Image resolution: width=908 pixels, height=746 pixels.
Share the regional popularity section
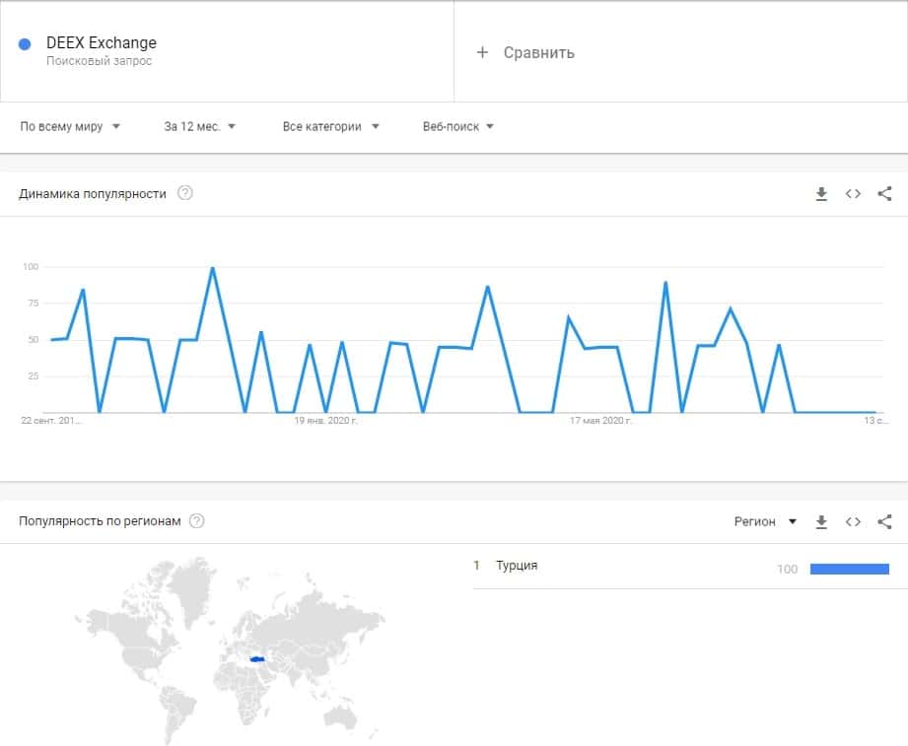pos(884,521)
